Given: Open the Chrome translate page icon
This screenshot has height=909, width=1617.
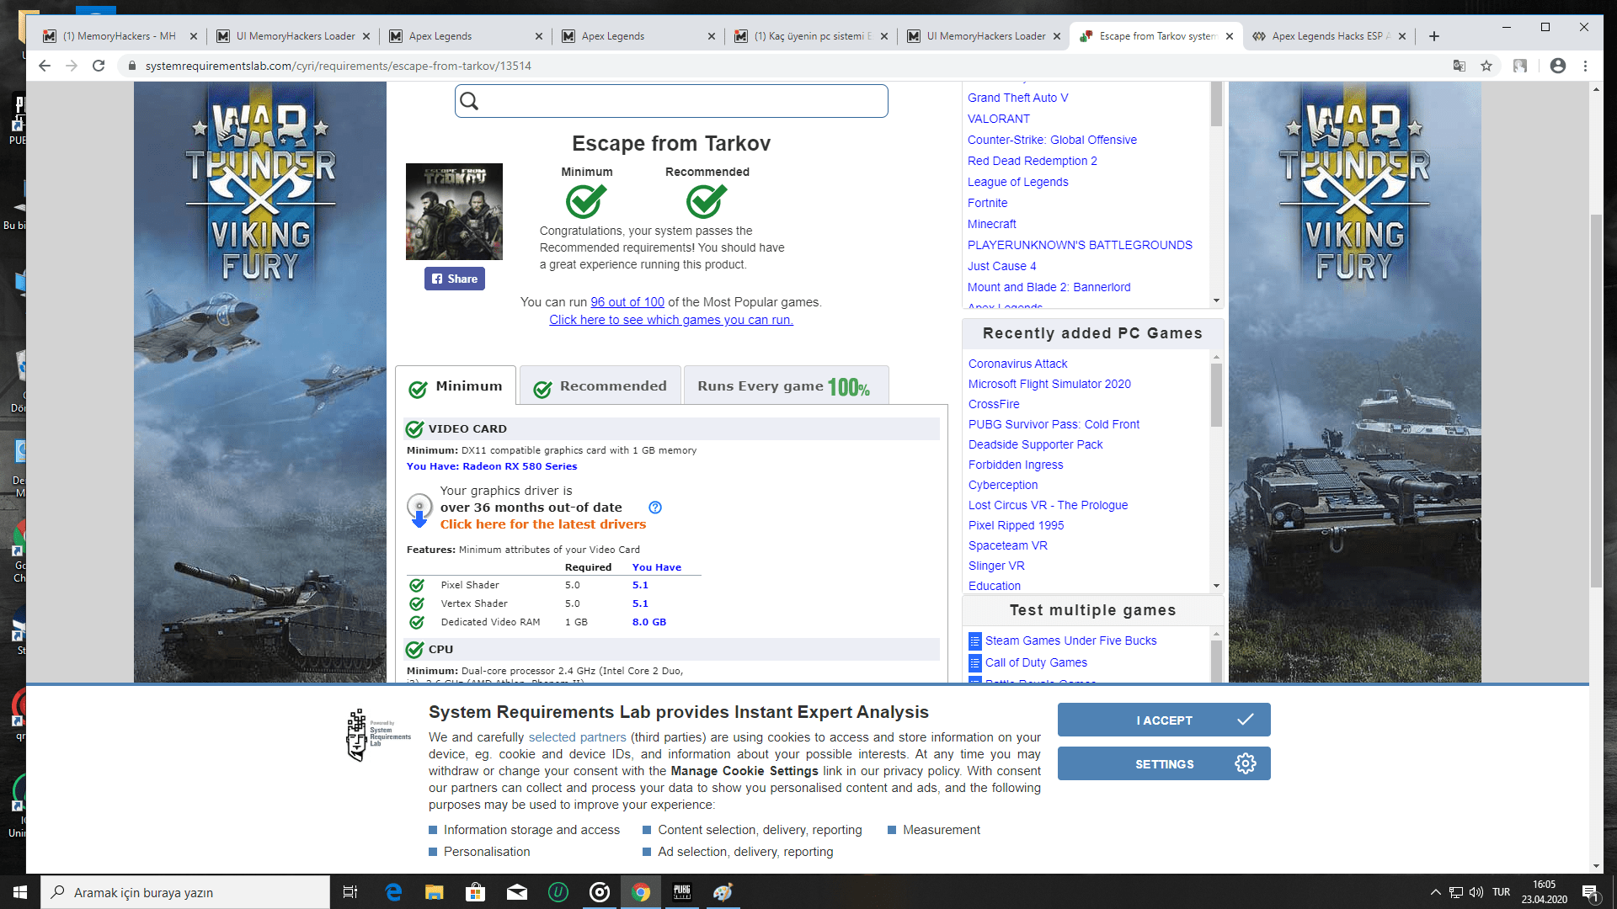Looking at the screenshot, I should click(1460, 66).
